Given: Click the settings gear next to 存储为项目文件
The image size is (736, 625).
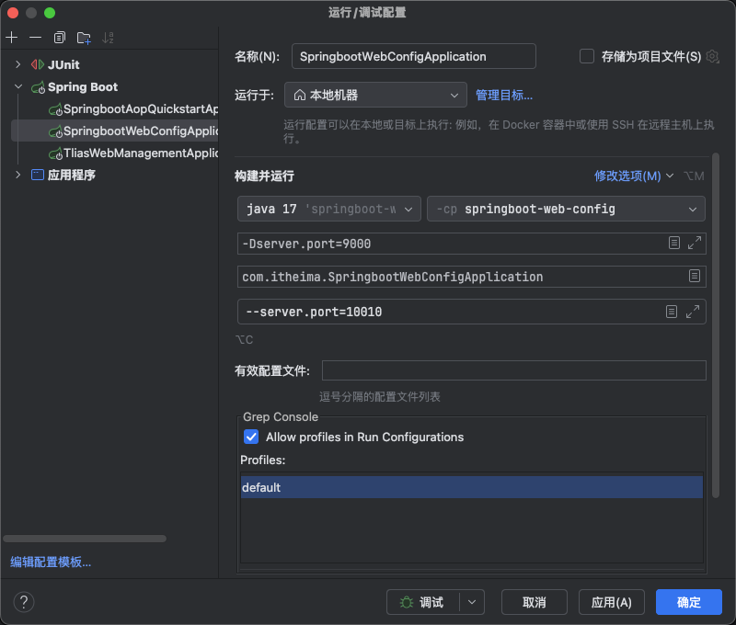Looking at the screenshot, I should point(712,56).
